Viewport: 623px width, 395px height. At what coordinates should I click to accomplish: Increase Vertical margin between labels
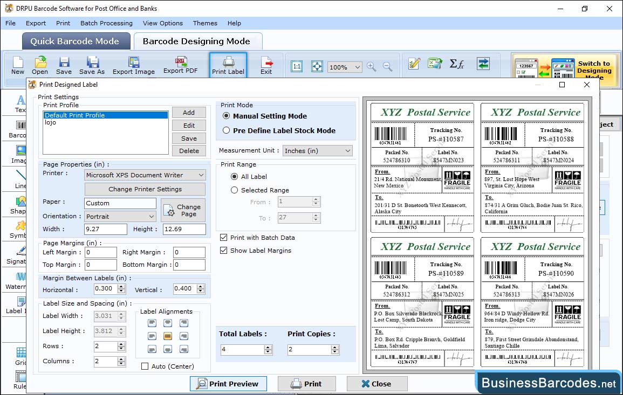pyautogui.click(x=201, y=286)
